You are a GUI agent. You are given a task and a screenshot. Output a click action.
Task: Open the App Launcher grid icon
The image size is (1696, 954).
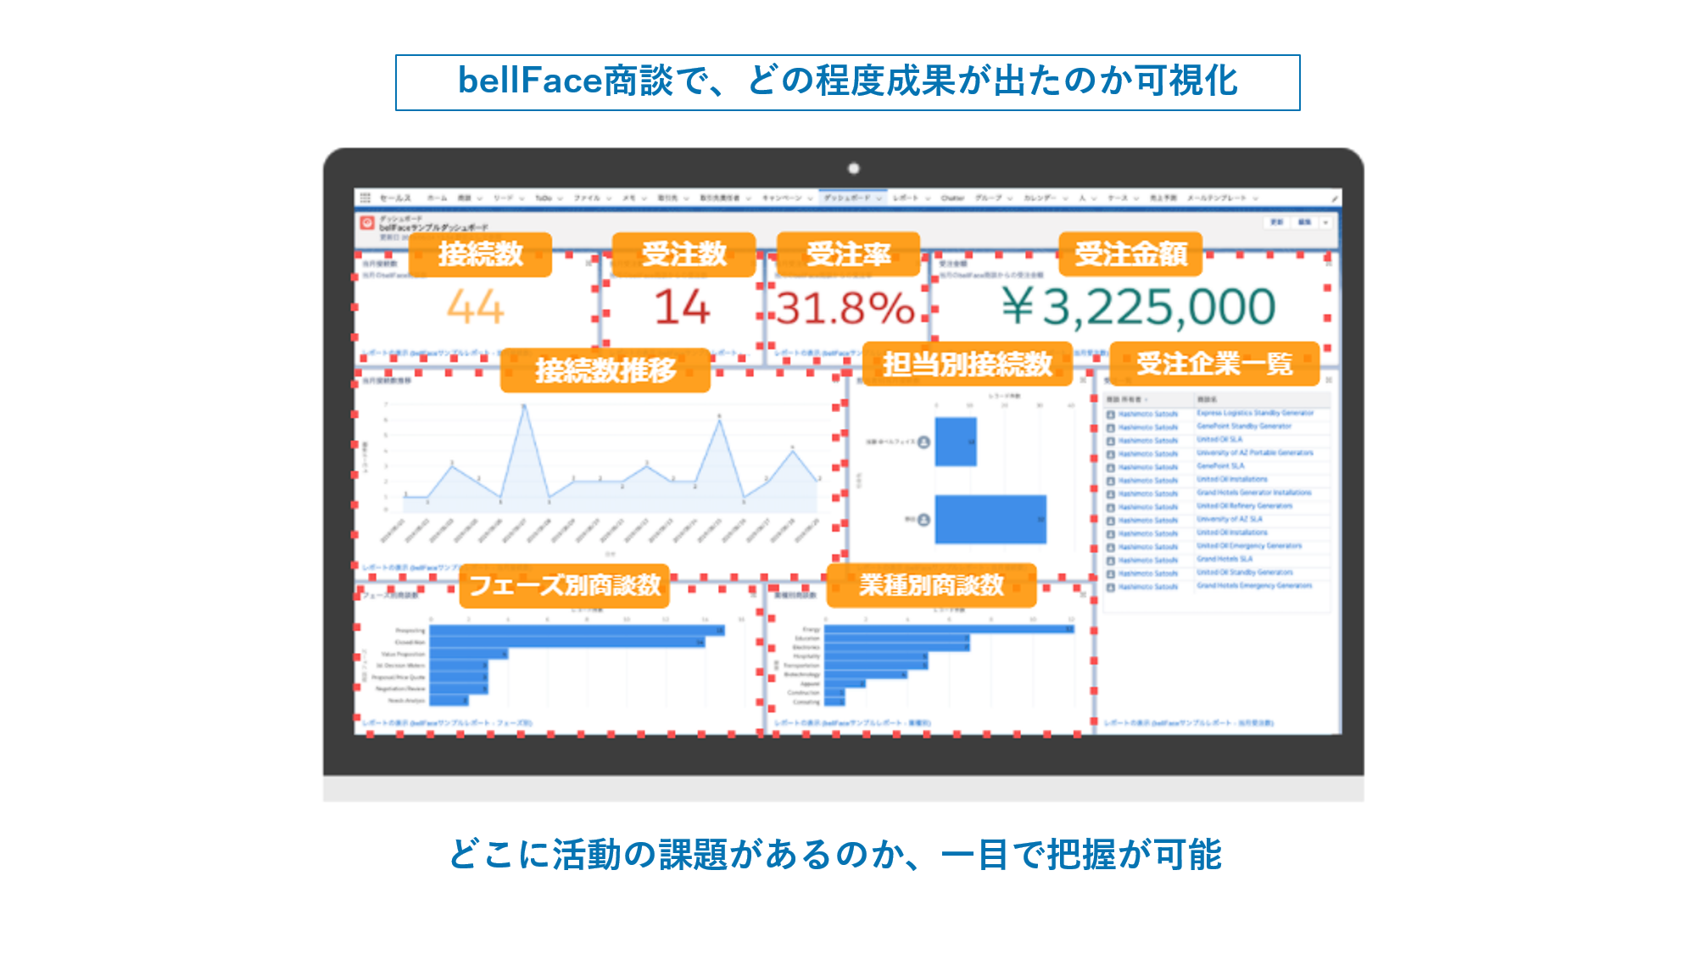[x=365, y=198]
